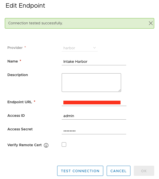The image size is (159, 179).
Task: Dismiss the connection success alert
Action: coord(151,23)
